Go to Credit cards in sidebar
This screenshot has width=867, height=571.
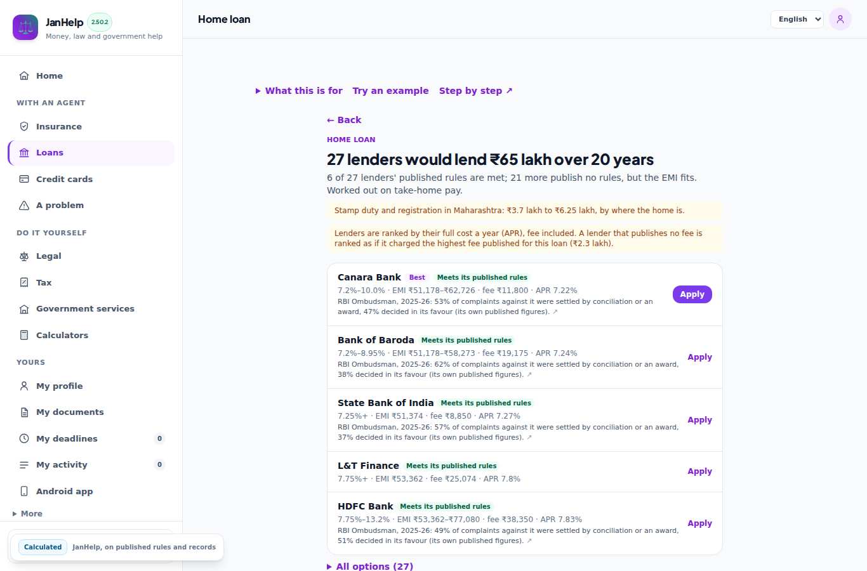tap(91, 179)
